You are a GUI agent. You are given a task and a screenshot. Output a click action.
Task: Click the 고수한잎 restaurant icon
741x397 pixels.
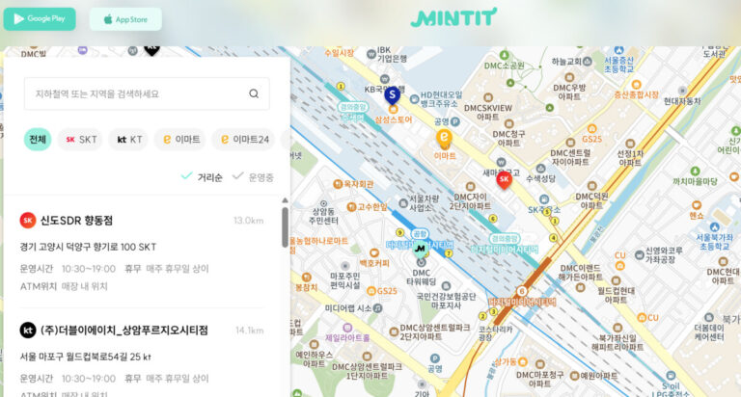[x=351, y=207]
